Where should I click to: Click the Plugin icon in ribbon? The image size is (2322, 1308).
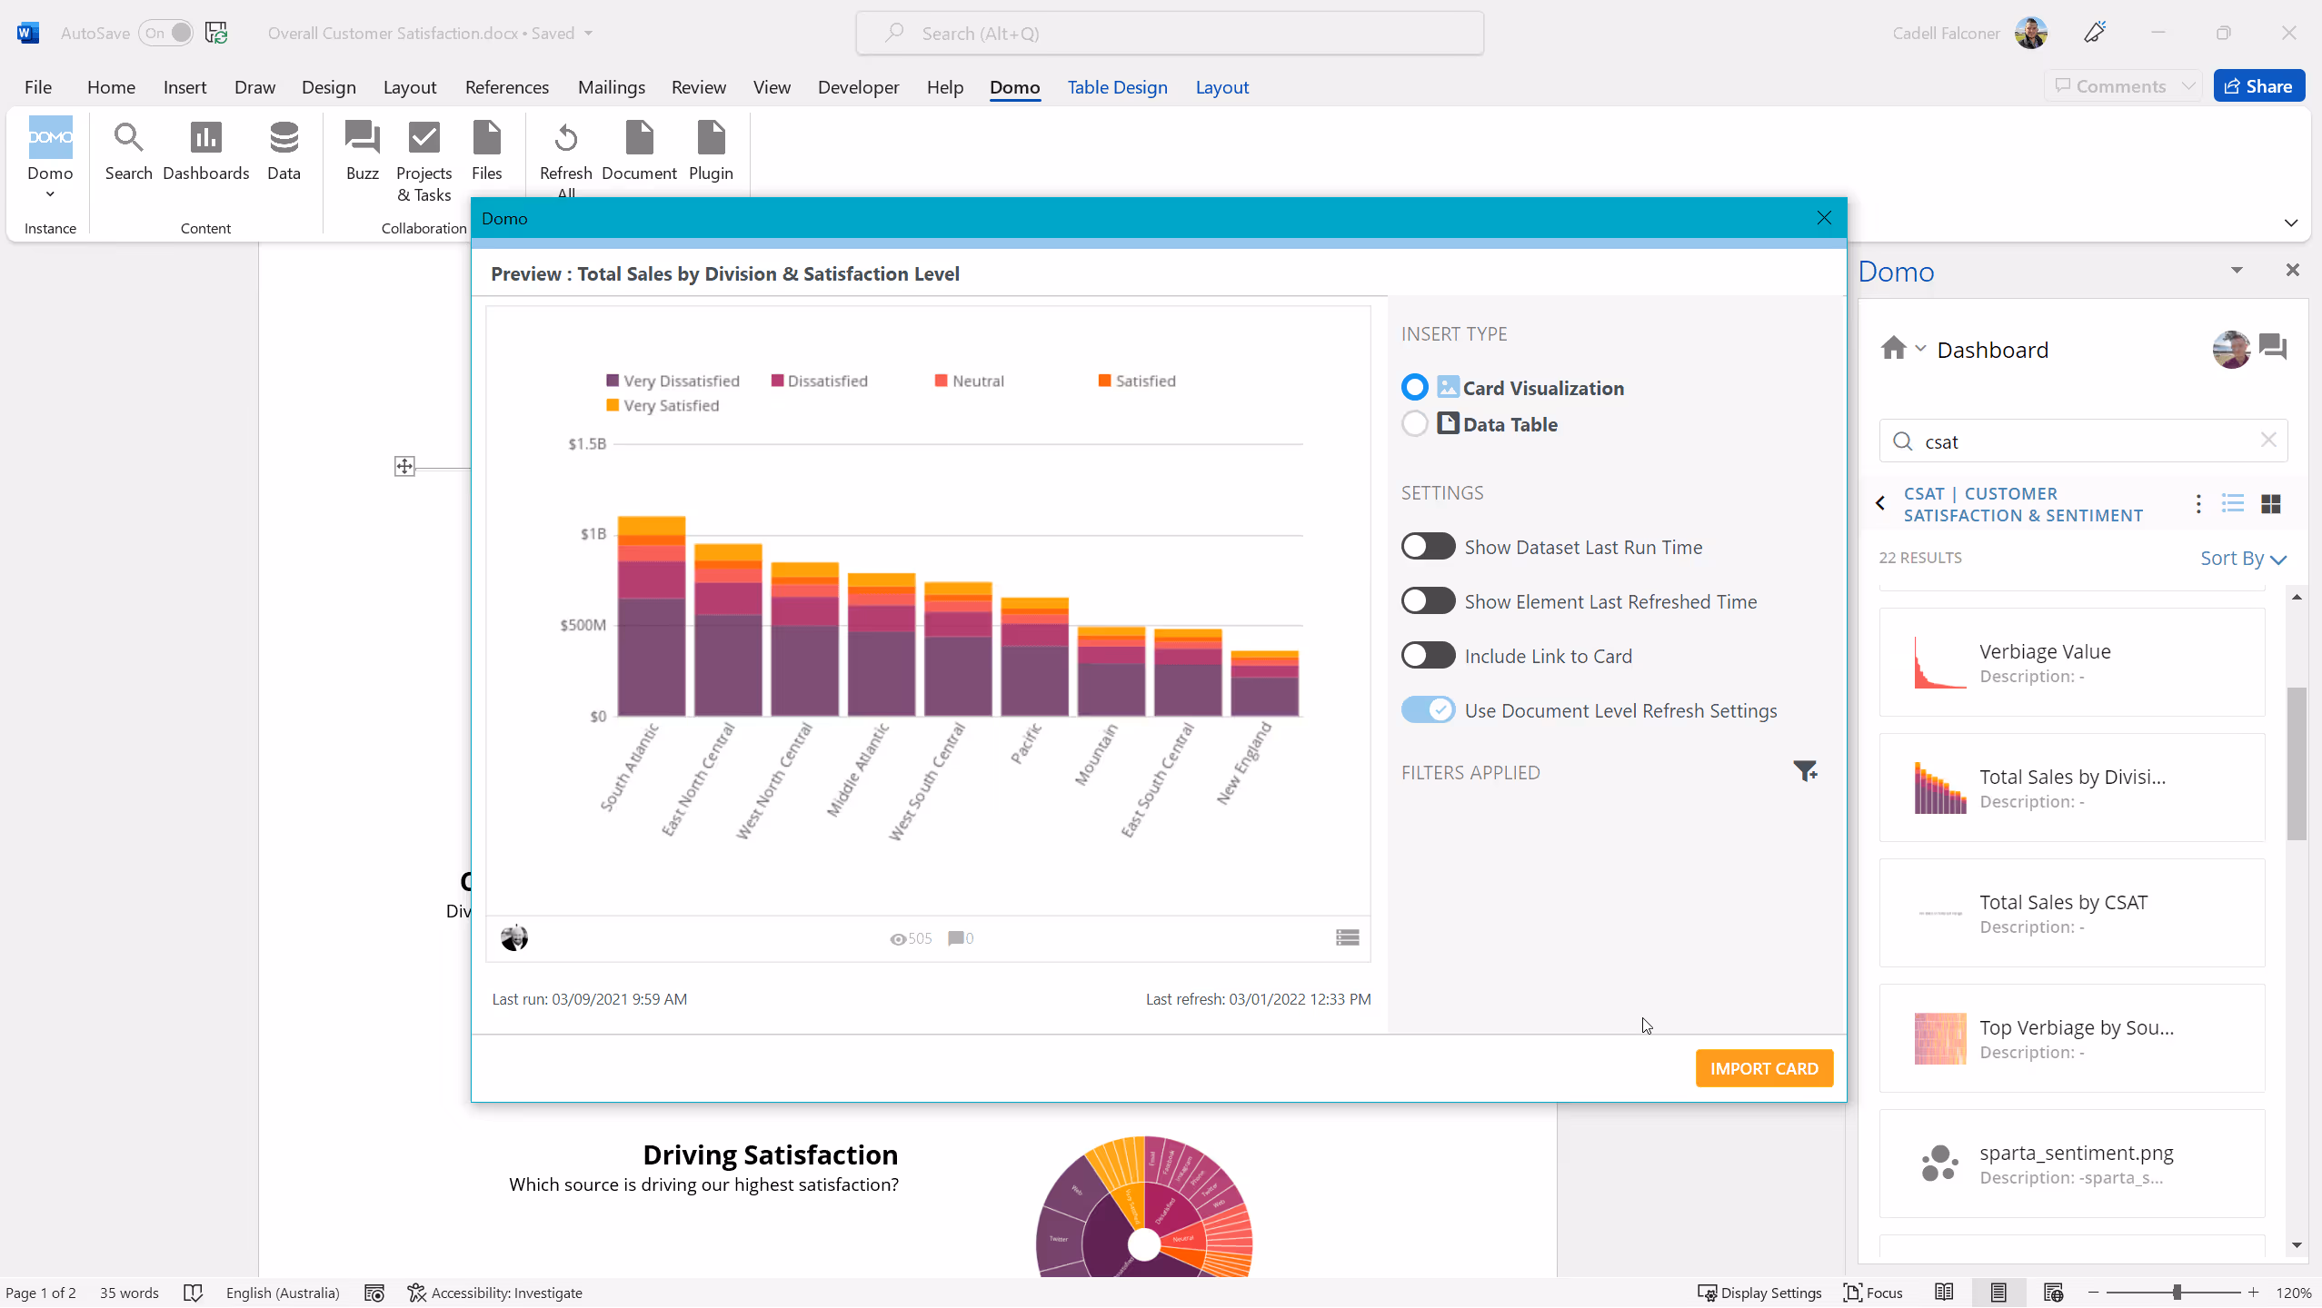click(711, 152)
